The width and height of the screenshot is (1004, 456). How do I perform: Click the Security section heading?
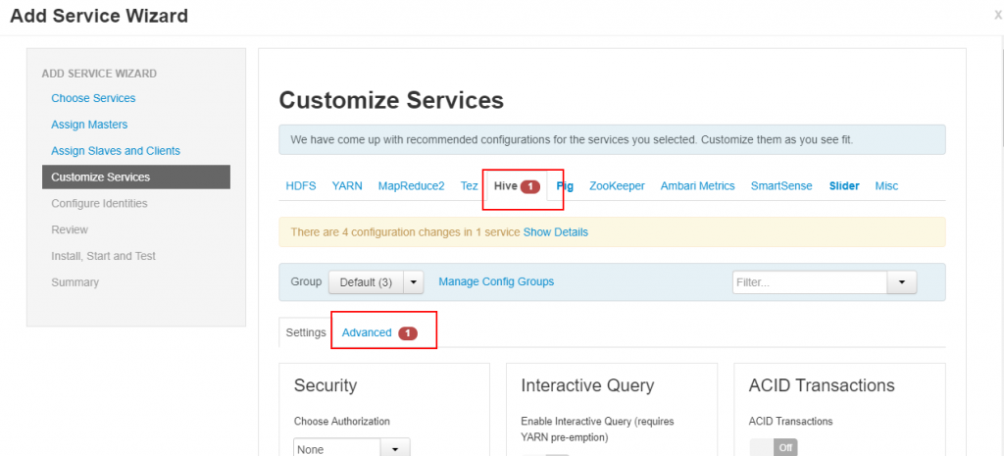[x=326, y=385]
